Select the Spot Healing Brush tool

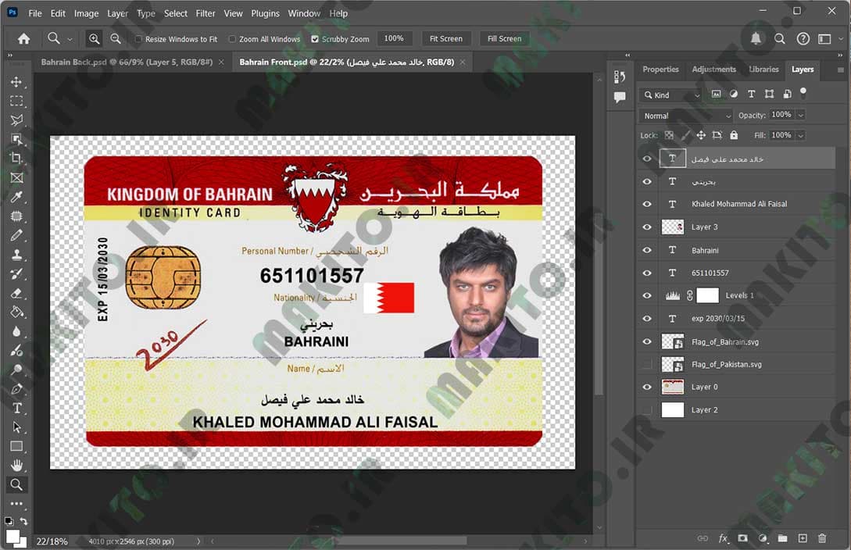click(x=16, y=216)
